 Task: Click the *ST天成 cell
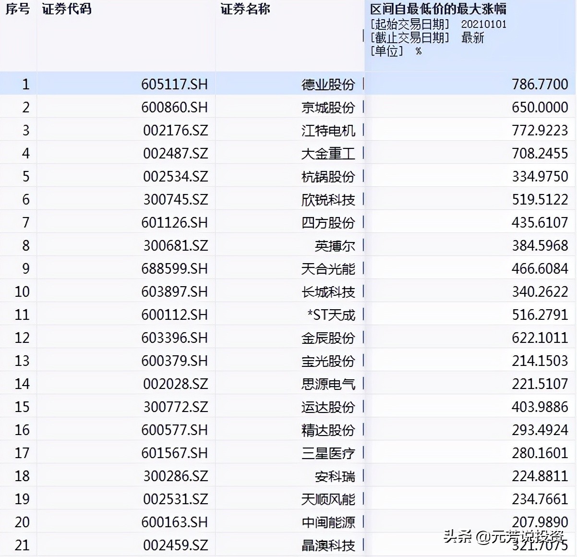[x=331, y=315]
